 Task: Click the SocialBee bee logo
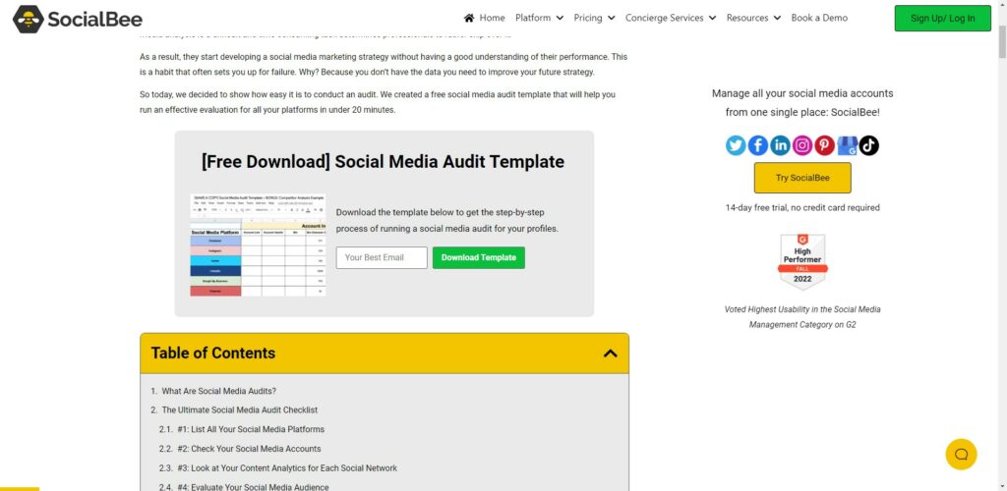[29, 20]
